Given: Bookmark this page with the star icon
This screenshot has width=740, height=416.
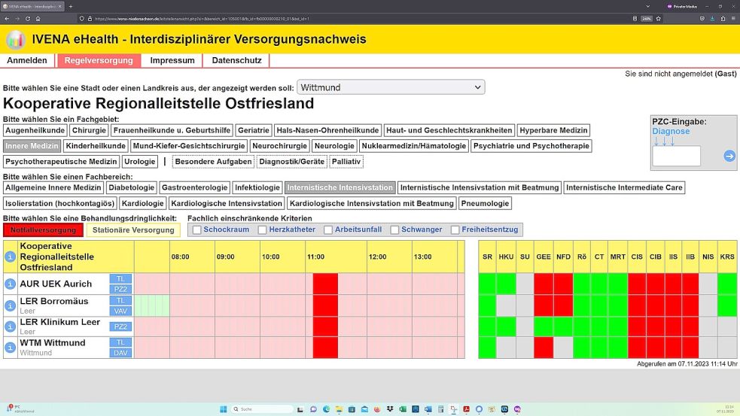Looking at the screenshot, I should (659, 19).
